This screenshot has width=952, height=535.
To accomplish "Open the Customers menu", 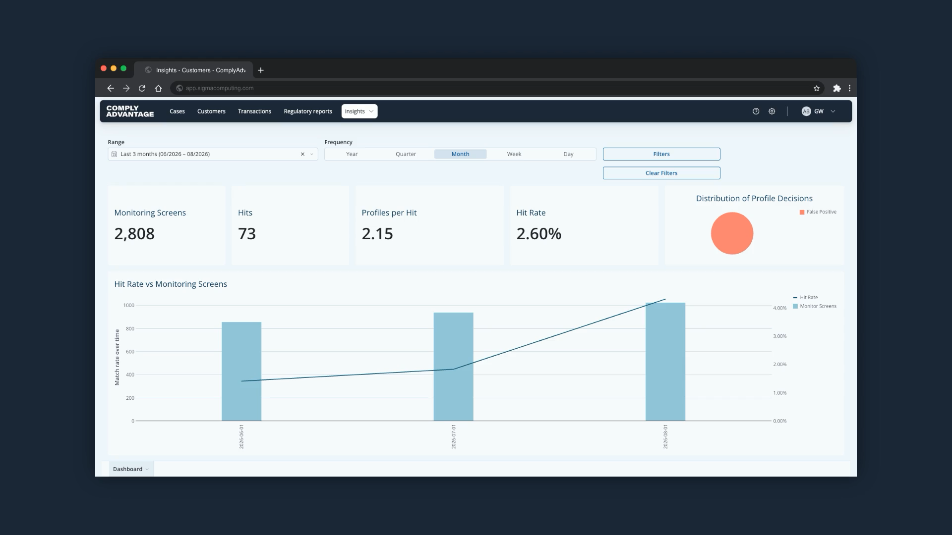I will pyautogui.click(x=211, y=111).
